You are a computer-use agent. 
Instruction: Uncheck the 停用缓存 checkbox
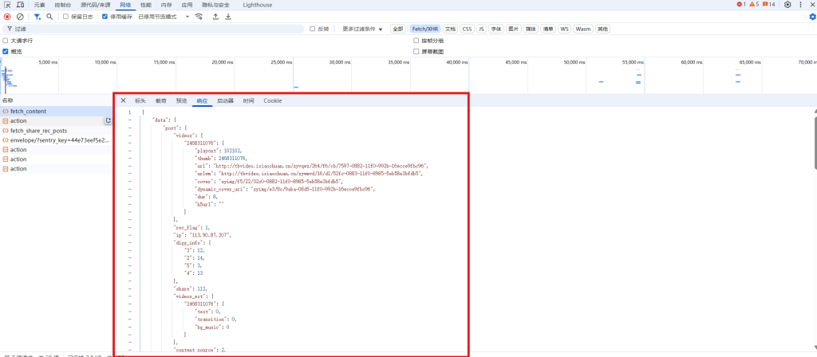coord(105,16)
